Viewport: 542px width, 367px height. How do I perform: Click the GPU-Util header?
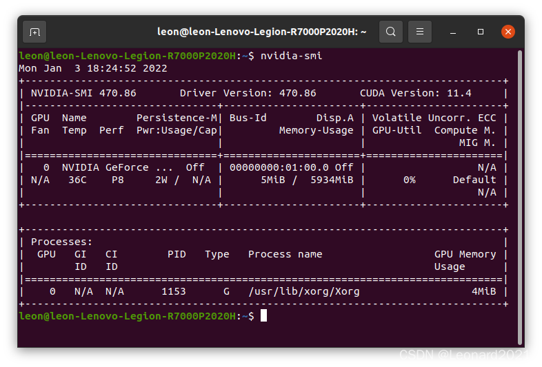[397, 131]
